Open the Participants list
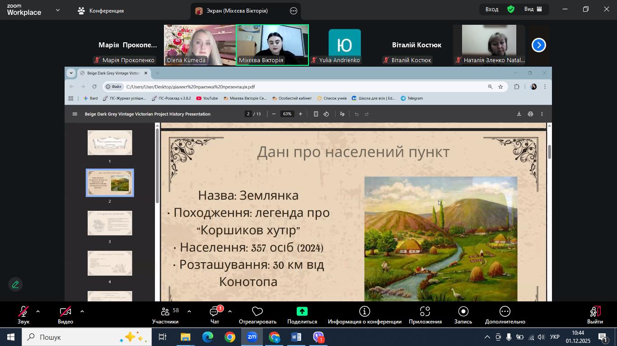This screenshot has height=346, width=617. (x=165, y=312)
